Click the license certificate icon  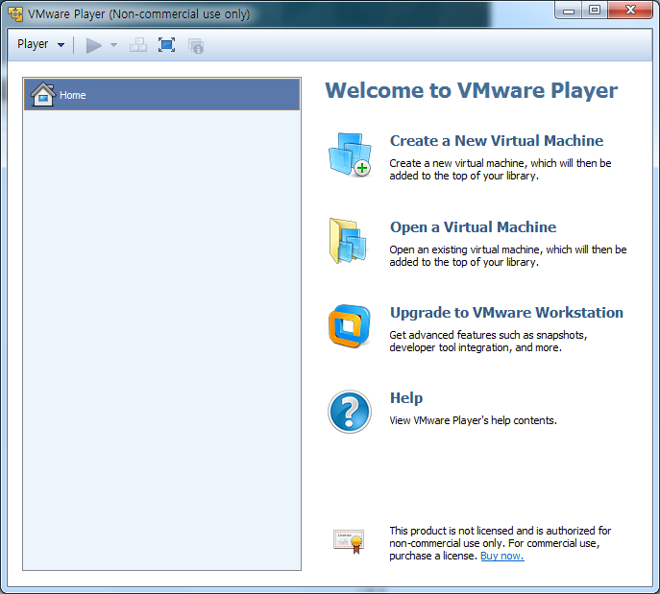(x=349, y=541)
